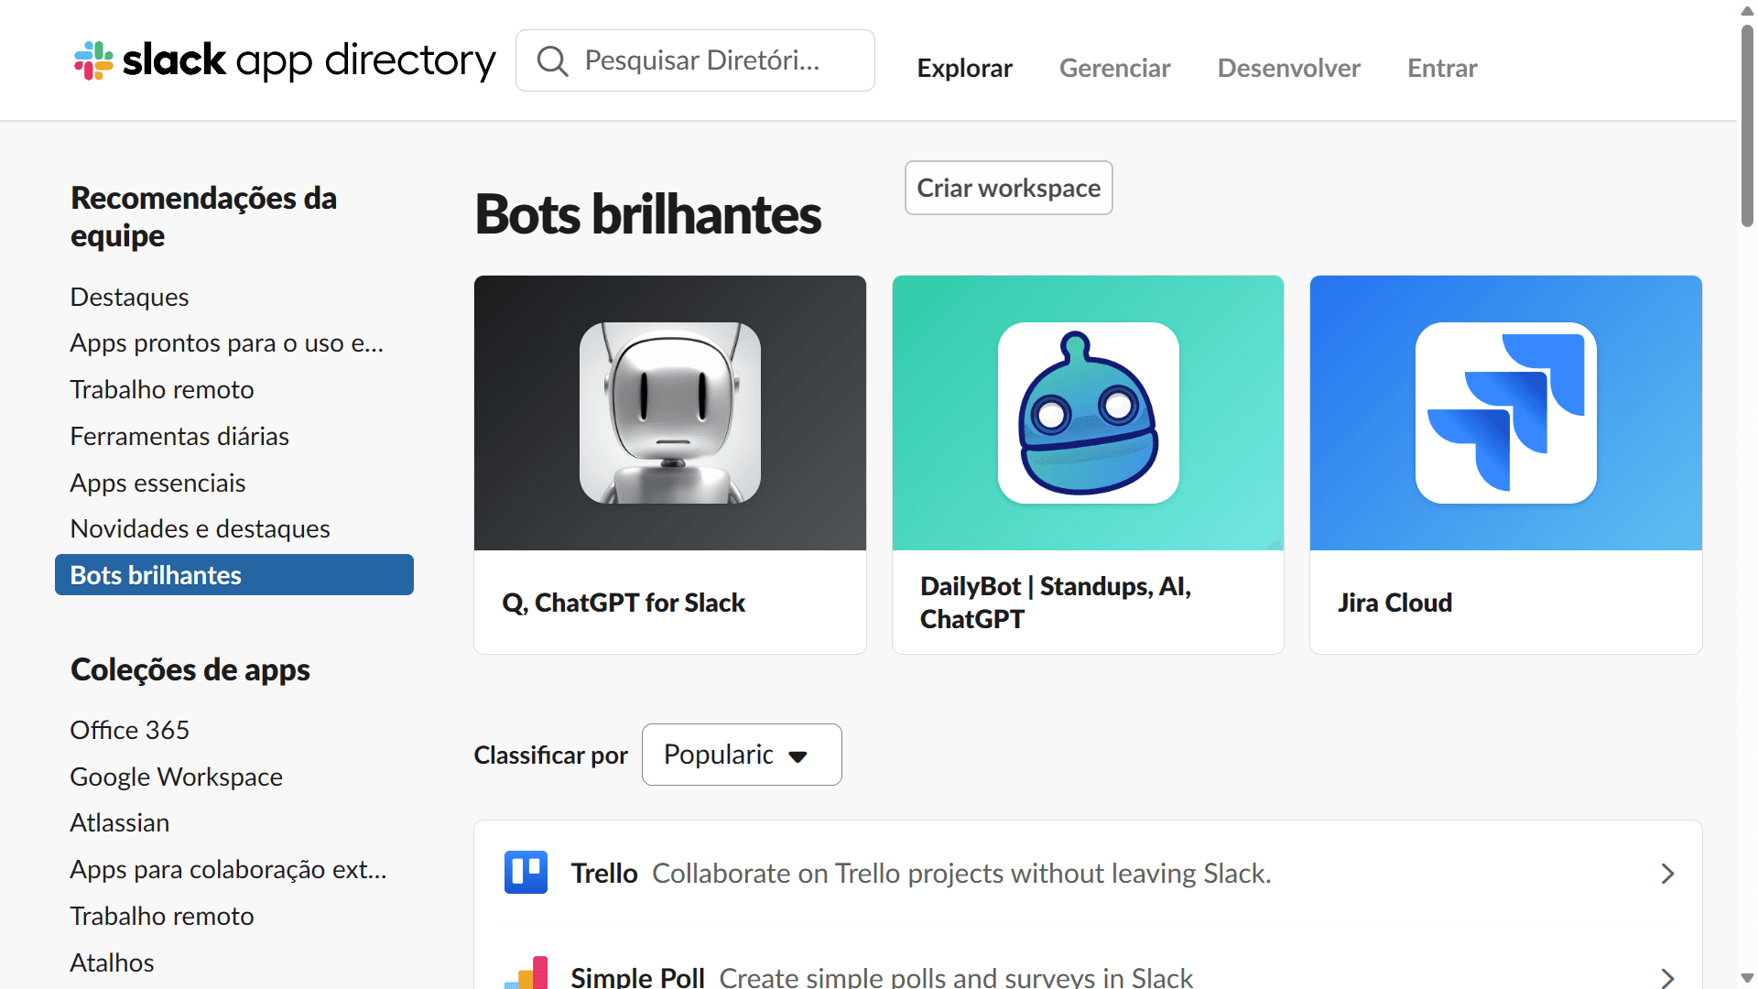Click the Simple Poll app icon
Image resolution: width=1758 pixels, height=989 pixels.
pyautogui.click(x=526, y=966)
